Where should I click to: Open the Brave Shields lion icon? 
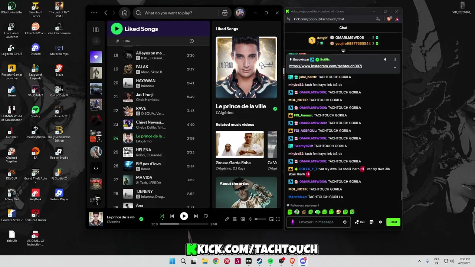[x=389, y=19]
